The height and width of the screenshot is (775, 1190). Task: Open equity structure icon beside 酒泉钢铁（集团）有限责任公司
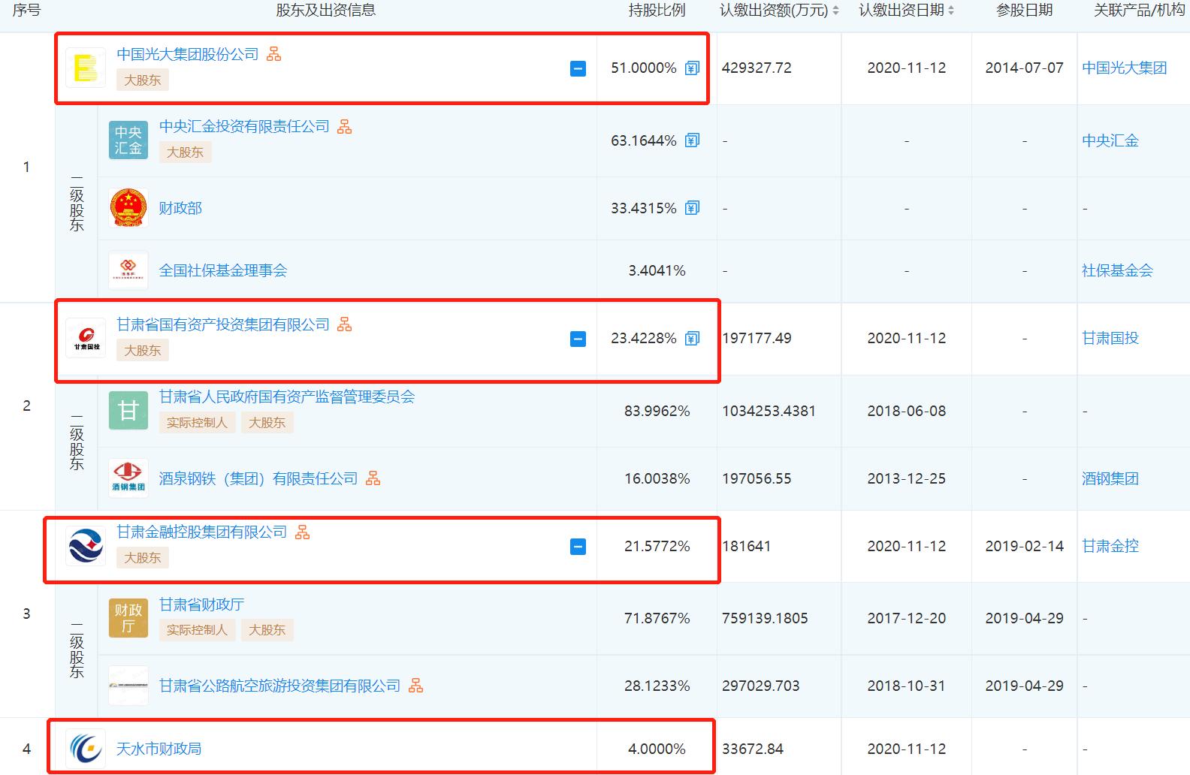[373, 478]
